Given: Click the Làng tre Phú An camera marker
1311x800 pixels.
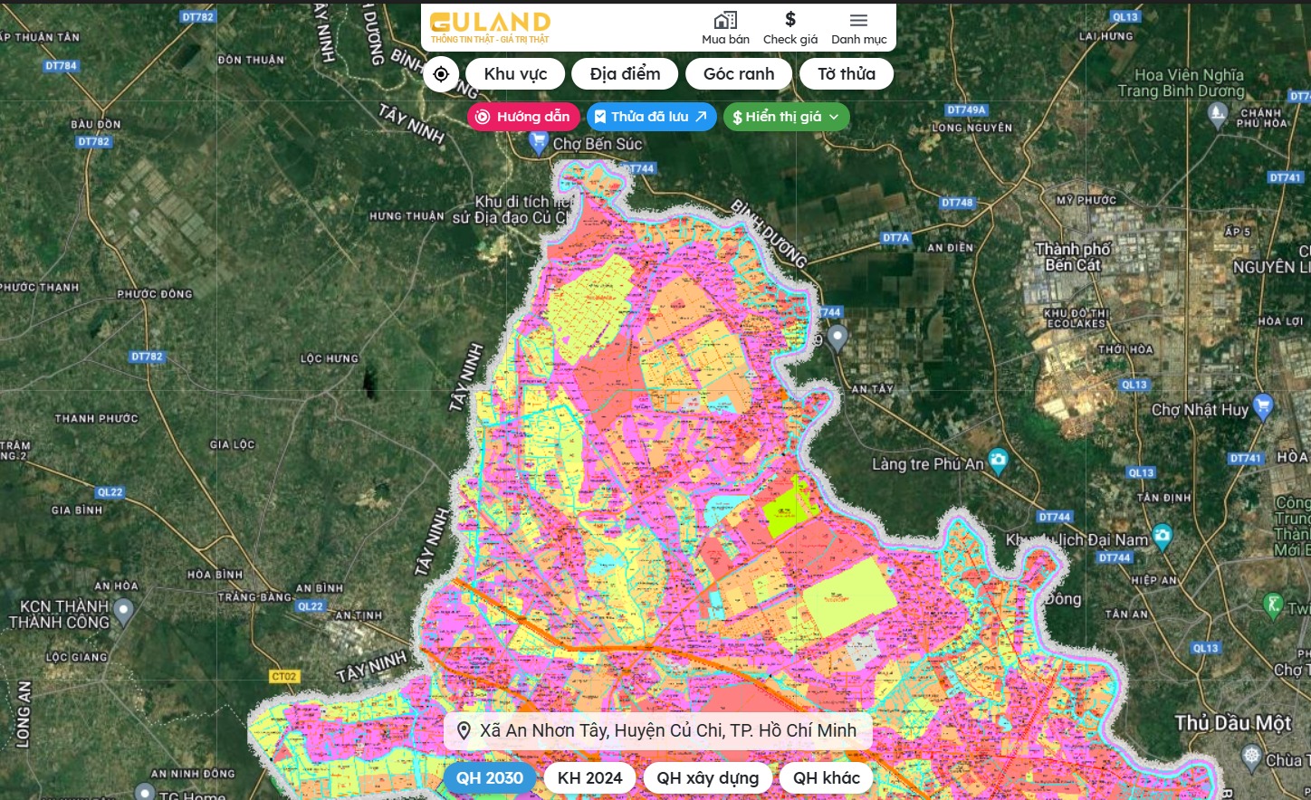Looking at the screenshot, I should [x=998, y=461].
